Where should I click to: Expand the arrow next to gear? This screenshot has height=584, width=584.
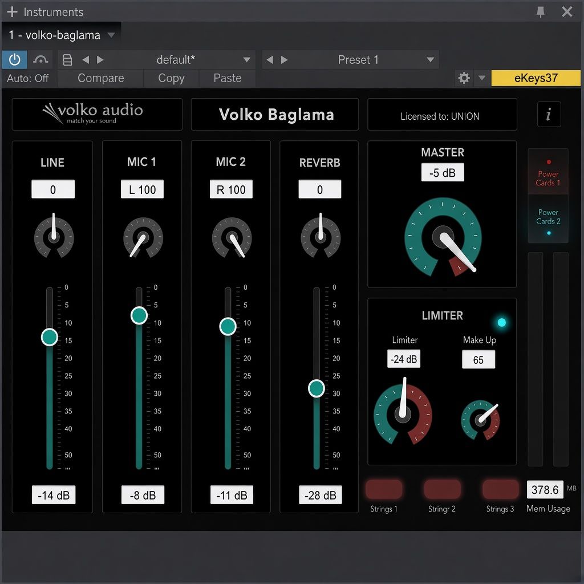tap(482, 78)
